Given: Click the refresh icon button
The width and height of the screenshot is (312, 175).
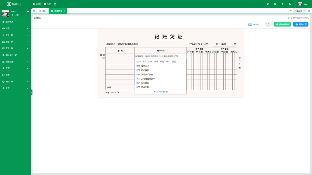Looking at the screenshot, I should tap(268, 24).
